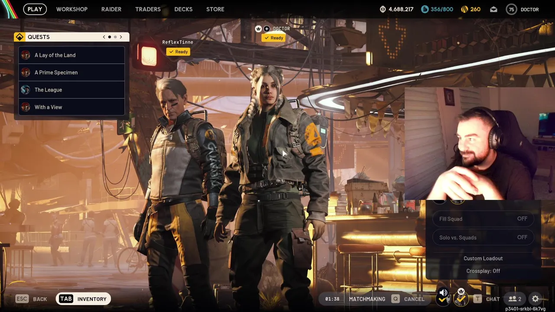Switch to the RAIDER tab

[111, 9]
